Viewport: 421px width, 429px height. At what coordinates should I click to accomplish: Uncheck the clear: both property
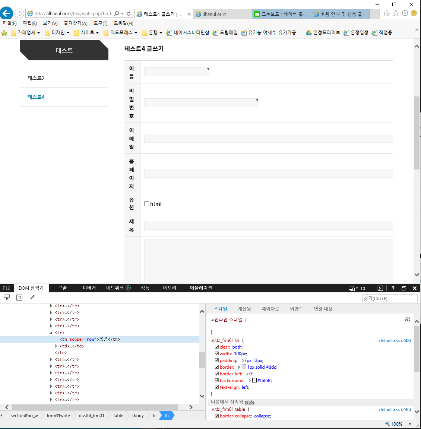coord(217,347)
